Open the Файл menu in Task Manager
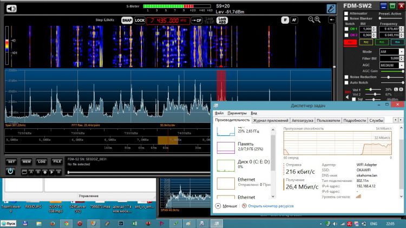The width and height of the screenshot is (406, 228). [x=219, y=113]
